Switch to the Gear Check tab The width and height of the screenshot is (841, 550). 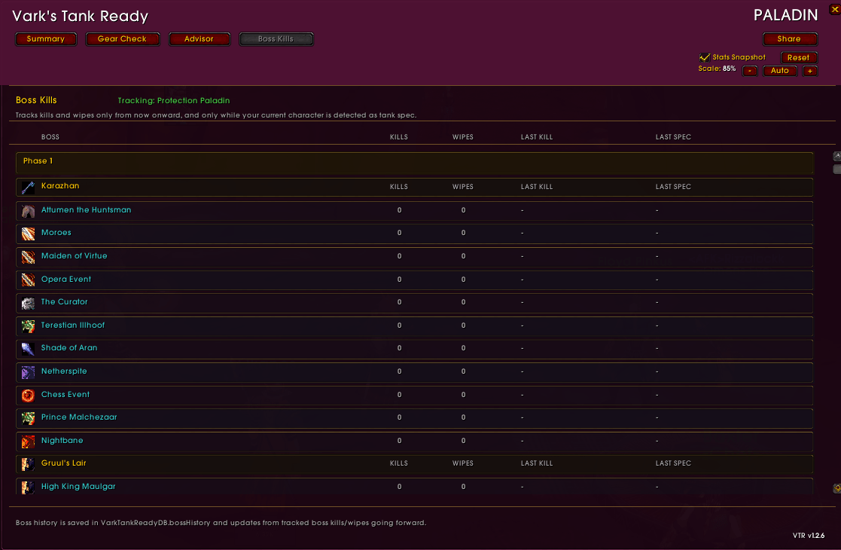click(x=122, y=39)
